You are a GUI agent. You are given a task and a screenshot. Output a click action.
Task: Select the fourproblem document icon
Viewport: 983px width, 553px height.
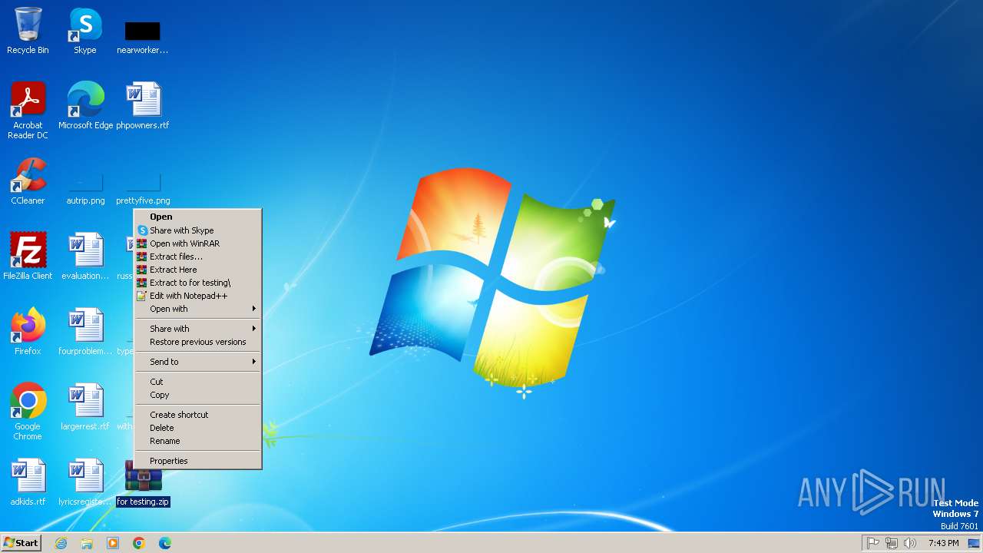(85, 331)
